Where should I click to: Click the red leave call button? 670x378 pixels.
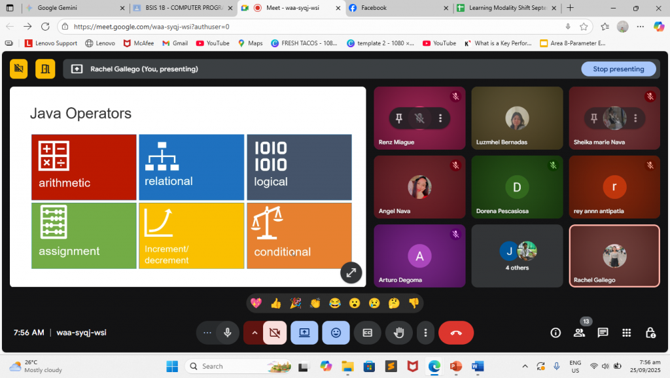click(x=456, y=332)
